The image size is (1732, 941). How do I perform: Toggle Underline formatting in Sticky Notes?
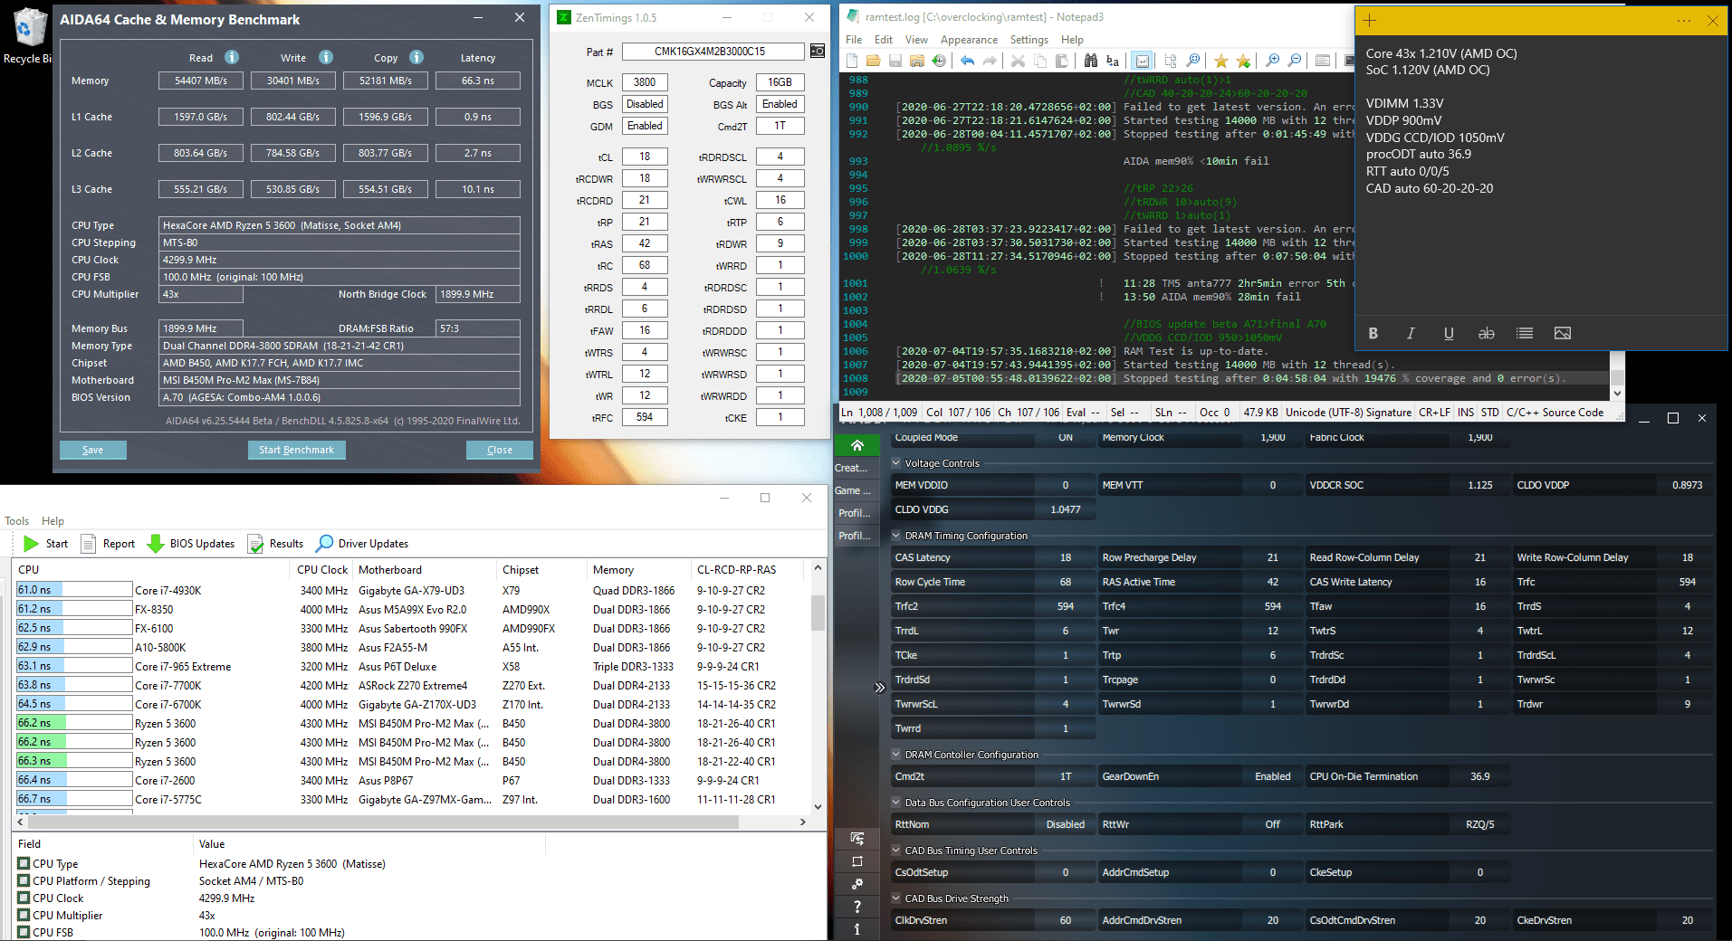click(1449, 334)
